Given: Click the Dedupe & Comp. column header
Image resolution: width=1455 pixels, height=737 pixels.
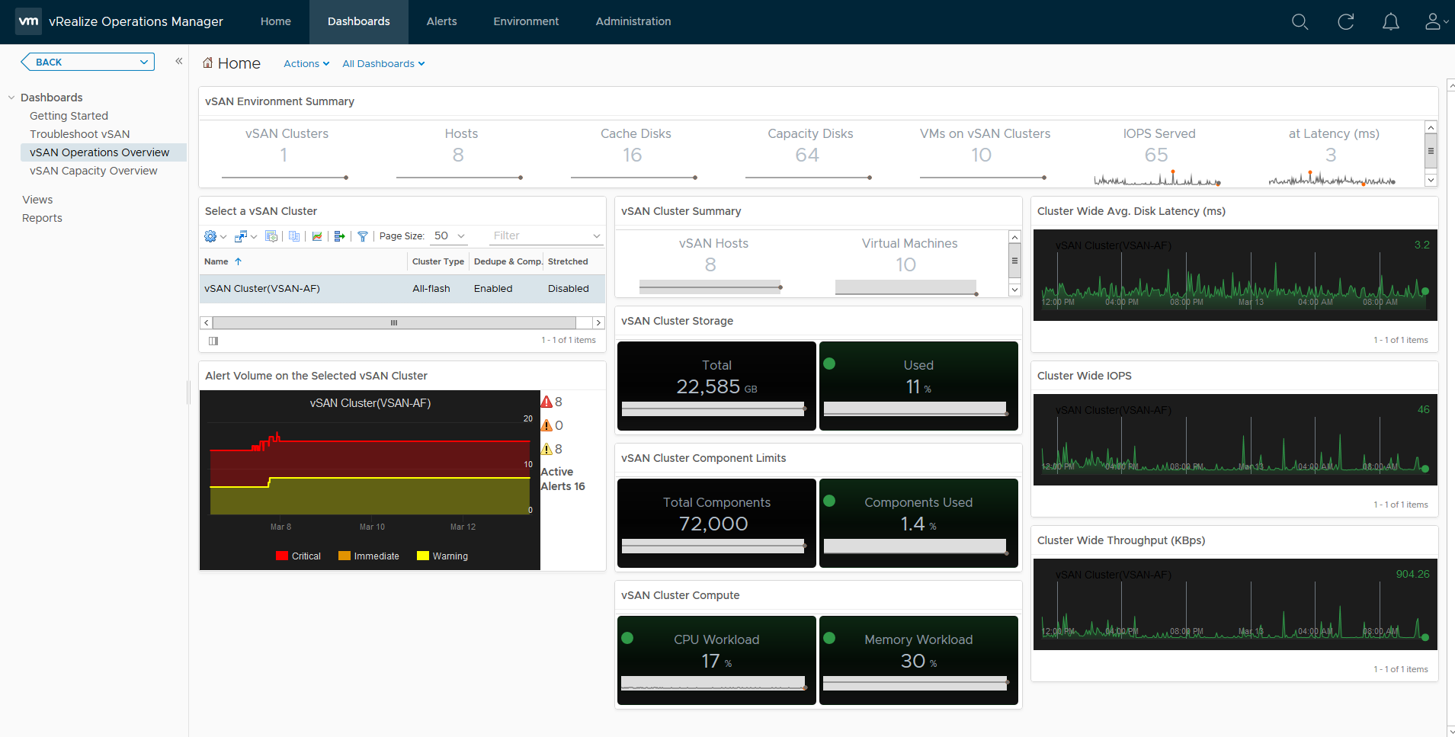Looking at the screenshot, I should pos(508,261).
